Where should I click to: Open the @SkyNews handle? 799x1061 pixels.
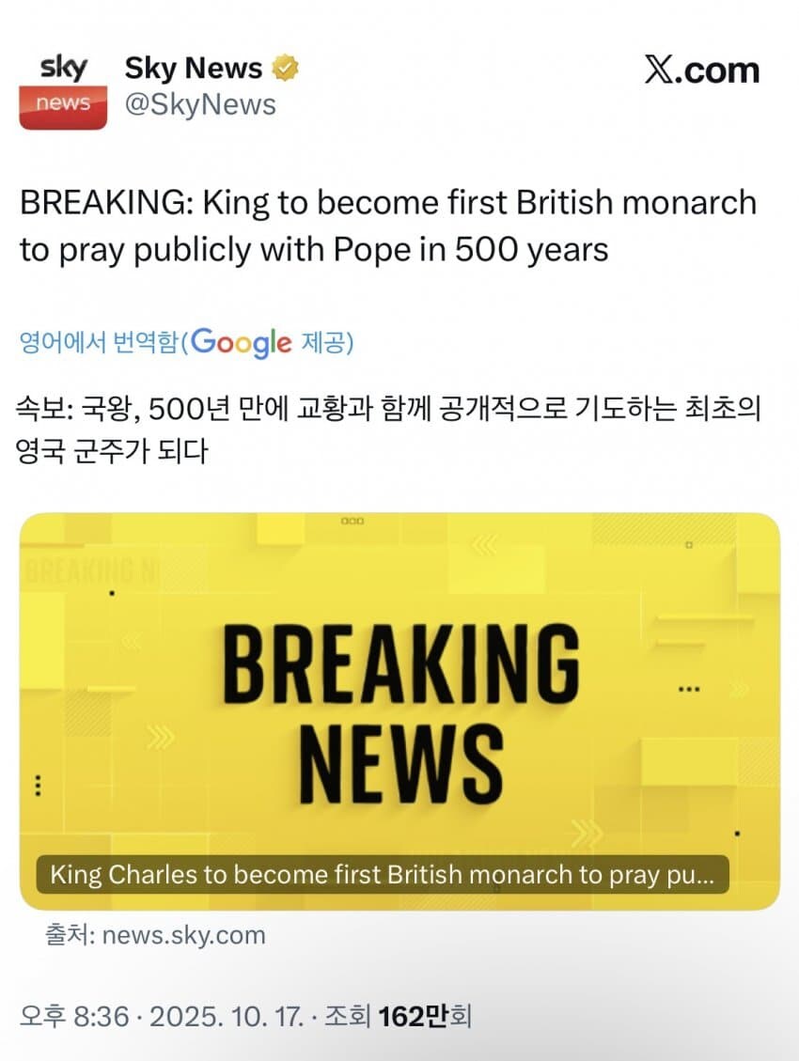(200, 104)
